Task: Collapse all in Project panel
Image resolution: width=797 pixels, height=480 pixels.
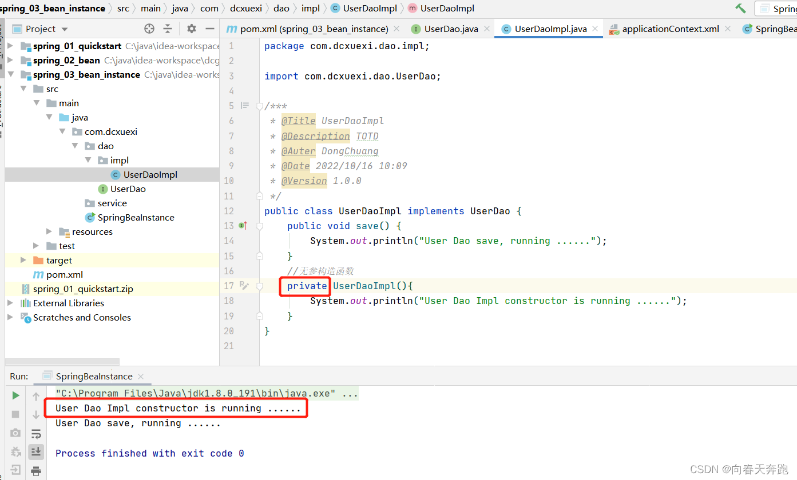Action: point(168,29)
